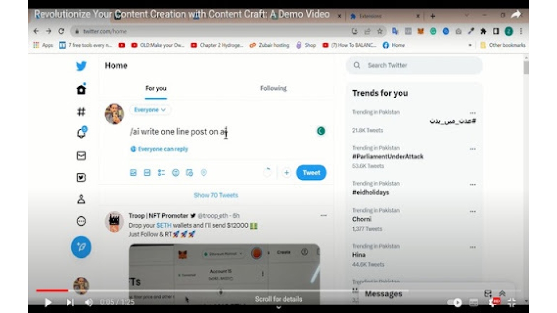
Task: Open the Chrome three-dot menu
Action: click(521, 31)
